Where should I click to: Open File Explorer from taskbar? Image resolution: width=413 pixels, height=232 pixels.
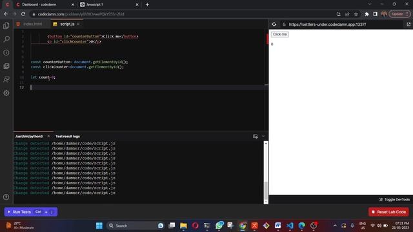click(183, 226)
